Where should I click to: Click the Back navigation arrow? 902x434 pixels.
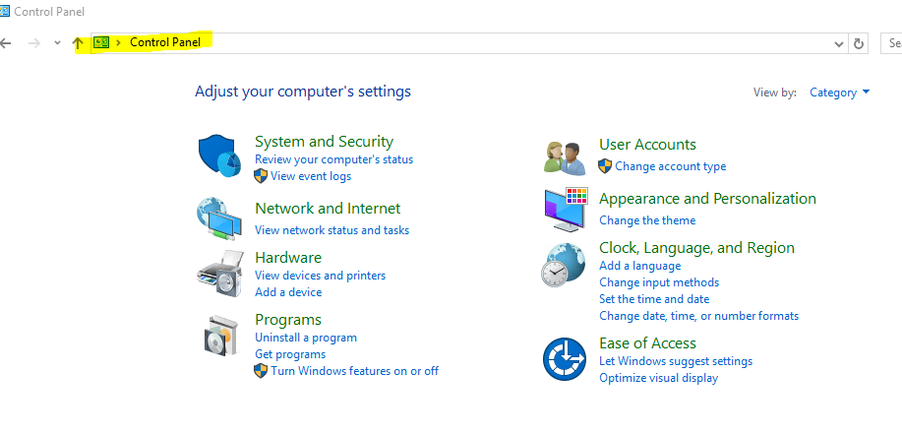[6, 43]
